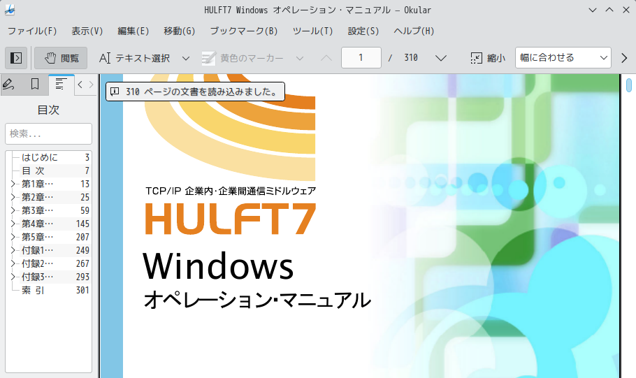Expand the 付録2 tree node
Screen dimensions: 636x378
[x=13, y=263]
